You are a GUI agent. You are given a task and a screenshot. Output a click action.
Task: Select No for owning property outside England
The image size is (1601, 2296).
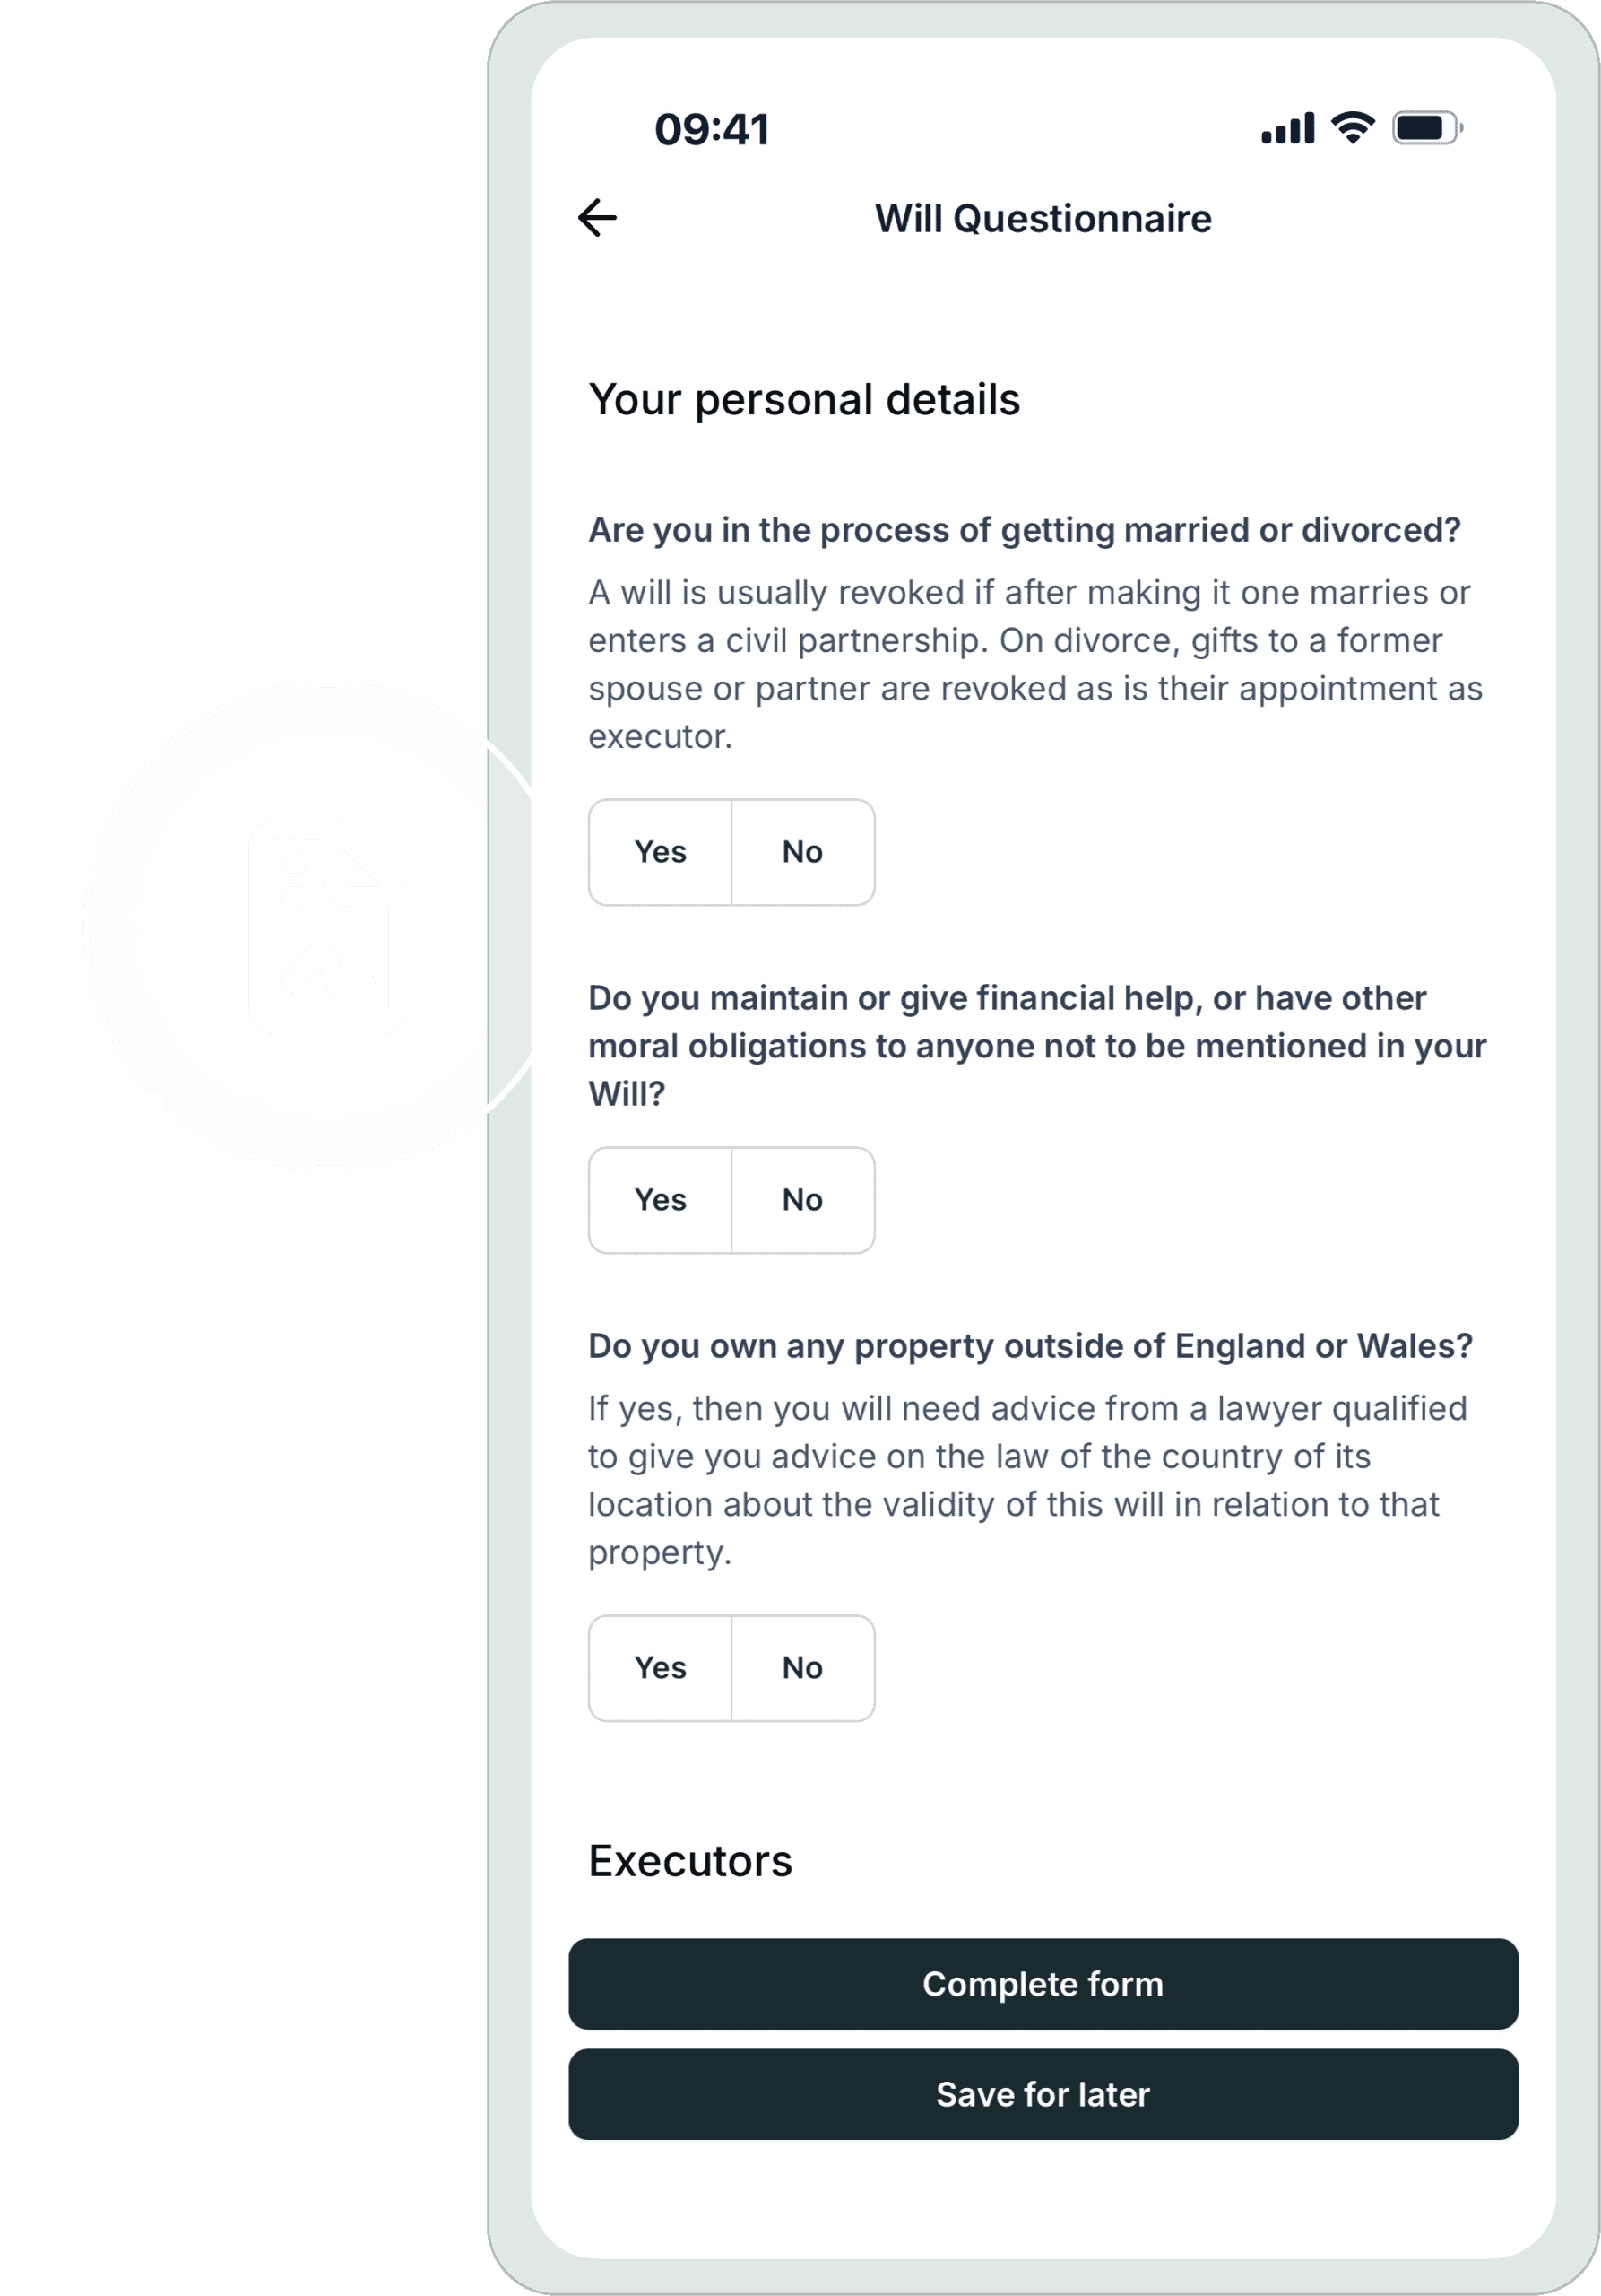click(x=802, y=1668)
